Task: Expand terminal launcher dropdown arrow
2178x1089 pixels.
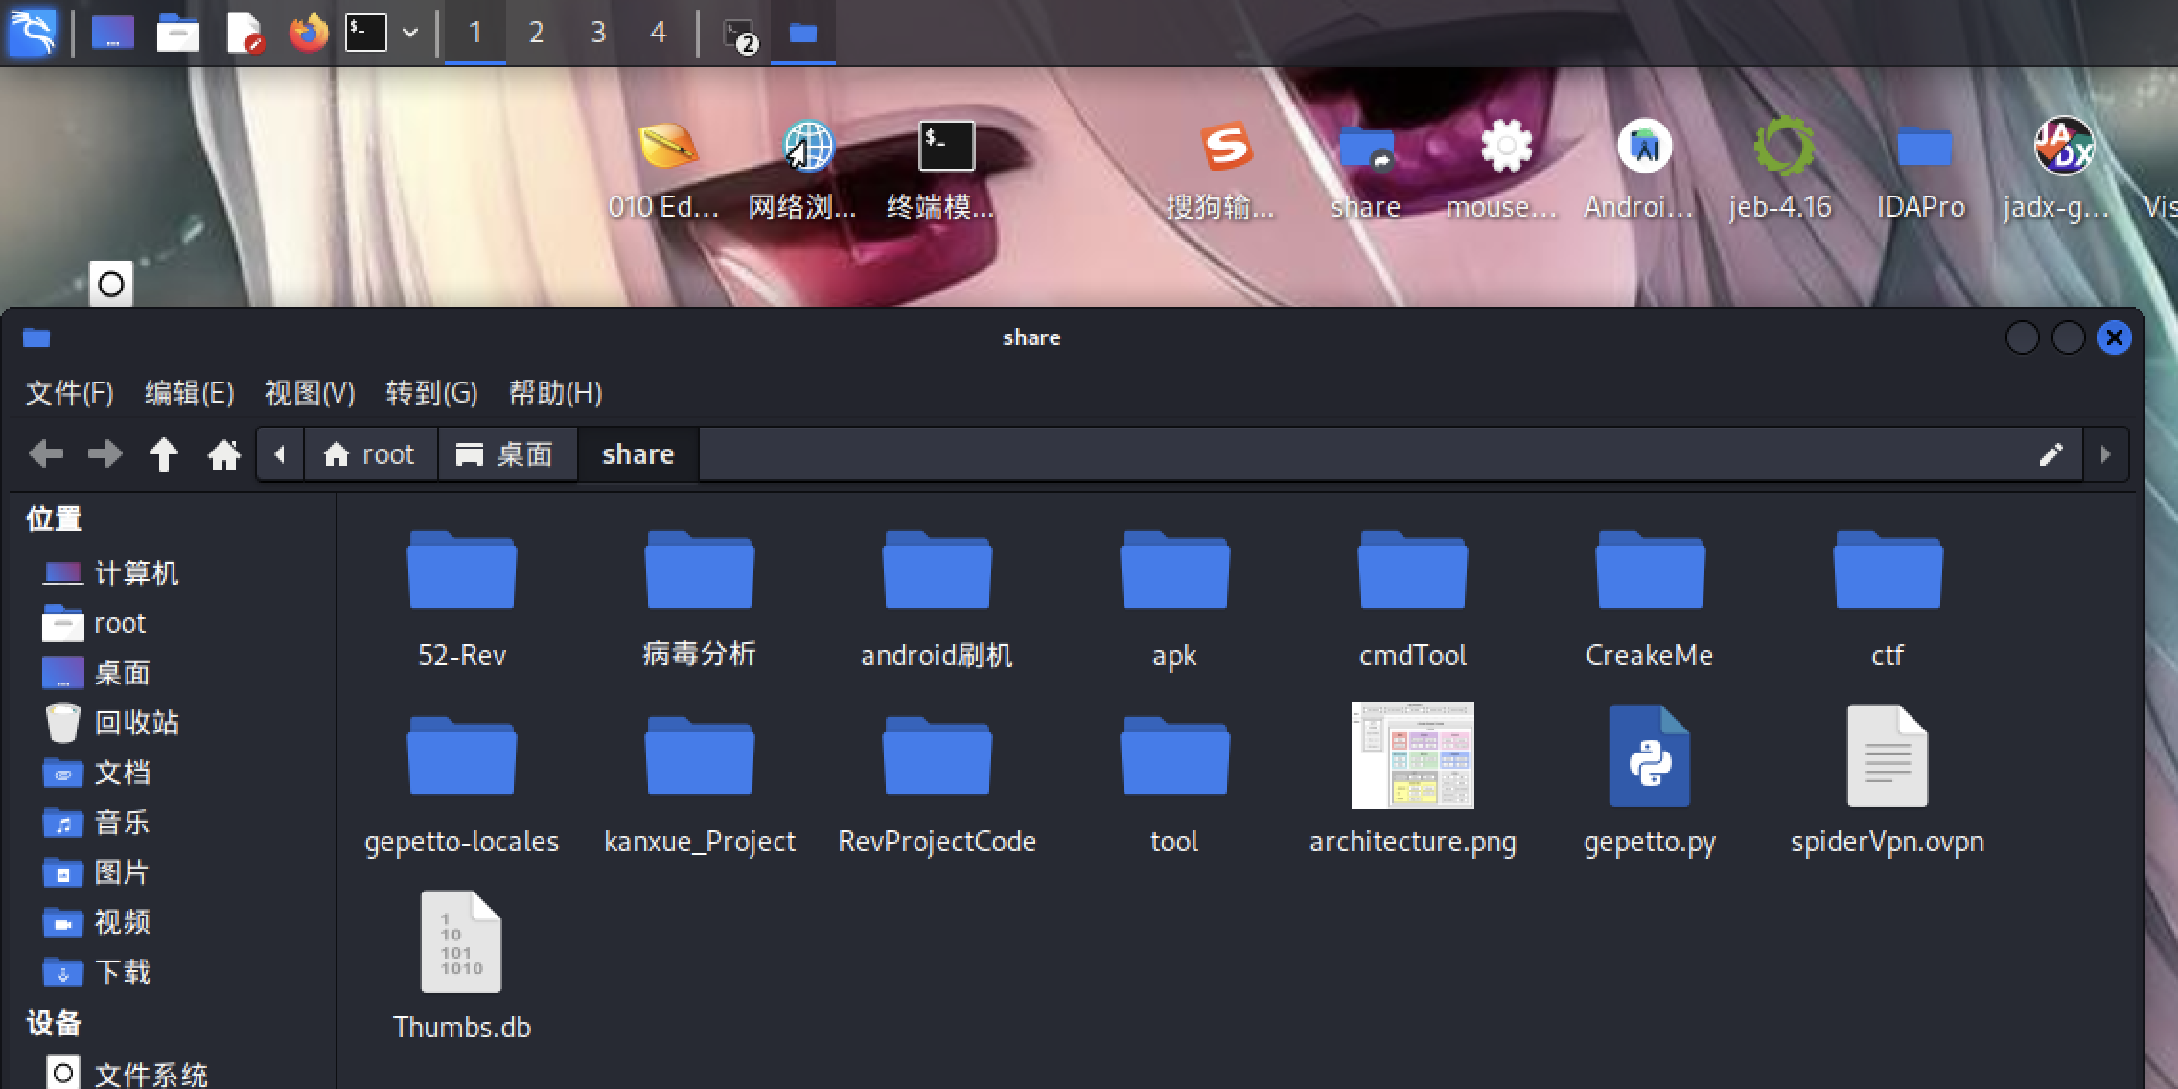Action: tap(410, 33)
